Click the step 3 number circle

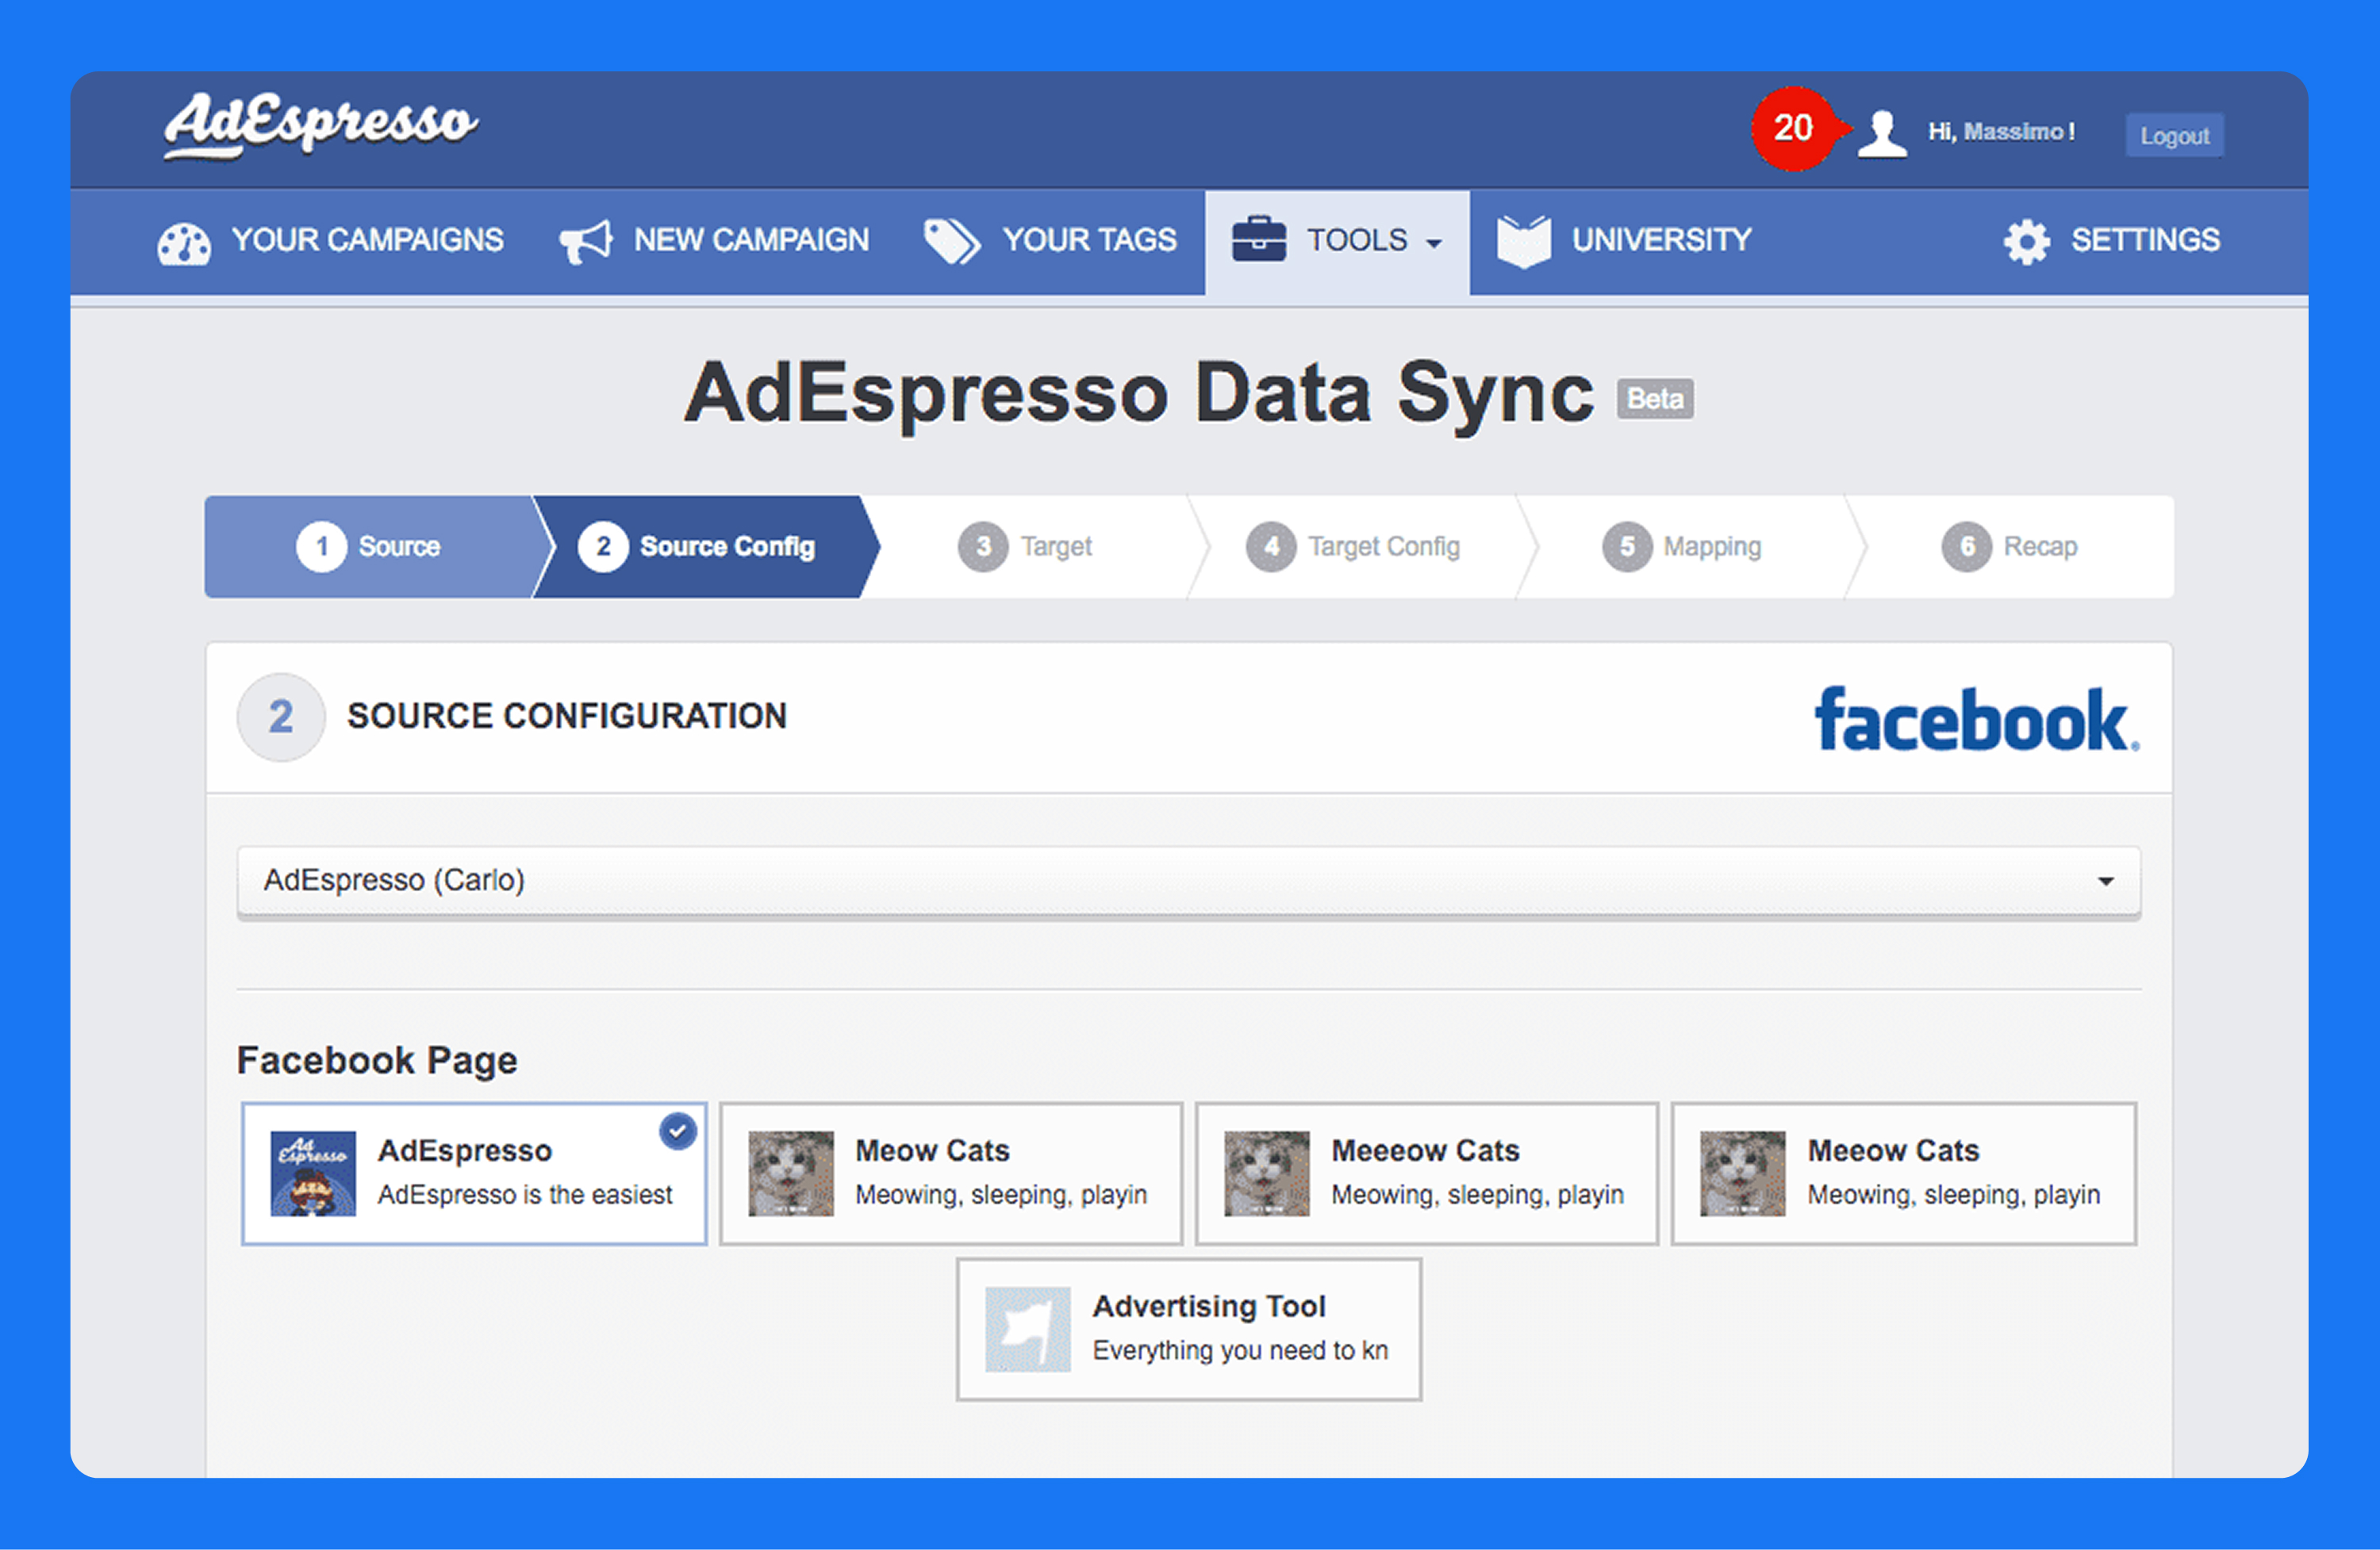click(x=983, y=546)
